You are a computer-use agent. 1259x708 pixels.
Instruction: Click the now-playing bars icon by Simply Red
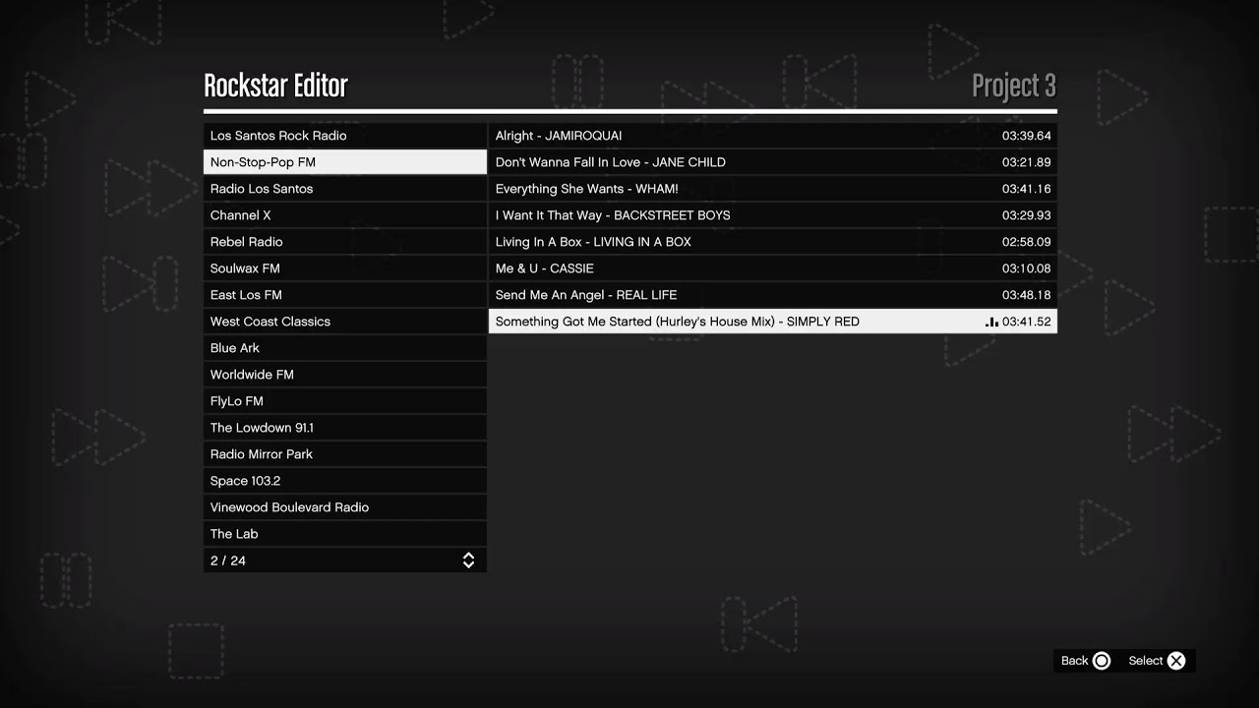point(991,322)
